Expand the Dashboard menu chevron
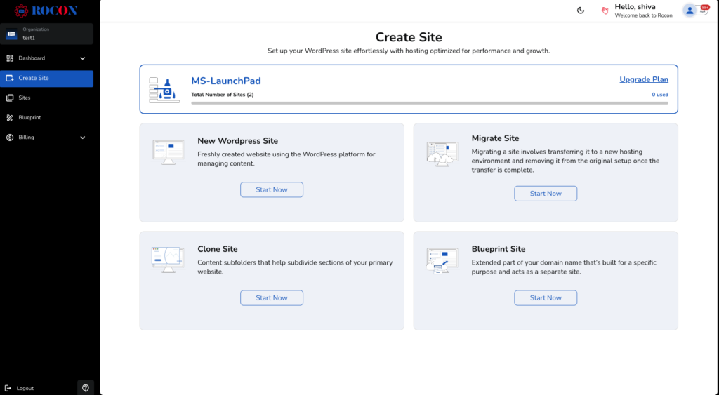The image size is (719, 395). 82,58
